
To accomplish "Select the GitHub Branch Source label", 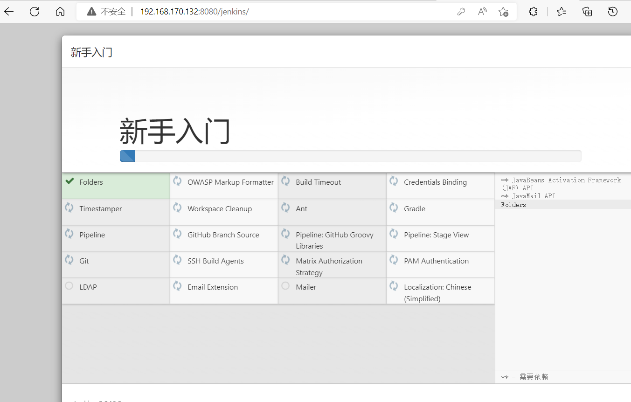I will [x=223, y=235].
